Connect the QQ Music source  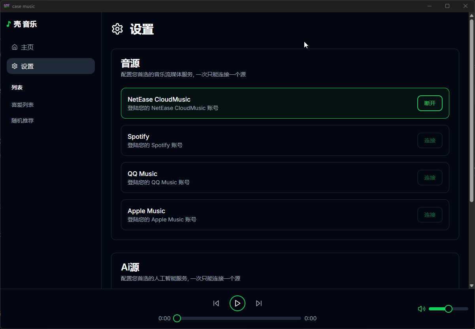[430, 178]
